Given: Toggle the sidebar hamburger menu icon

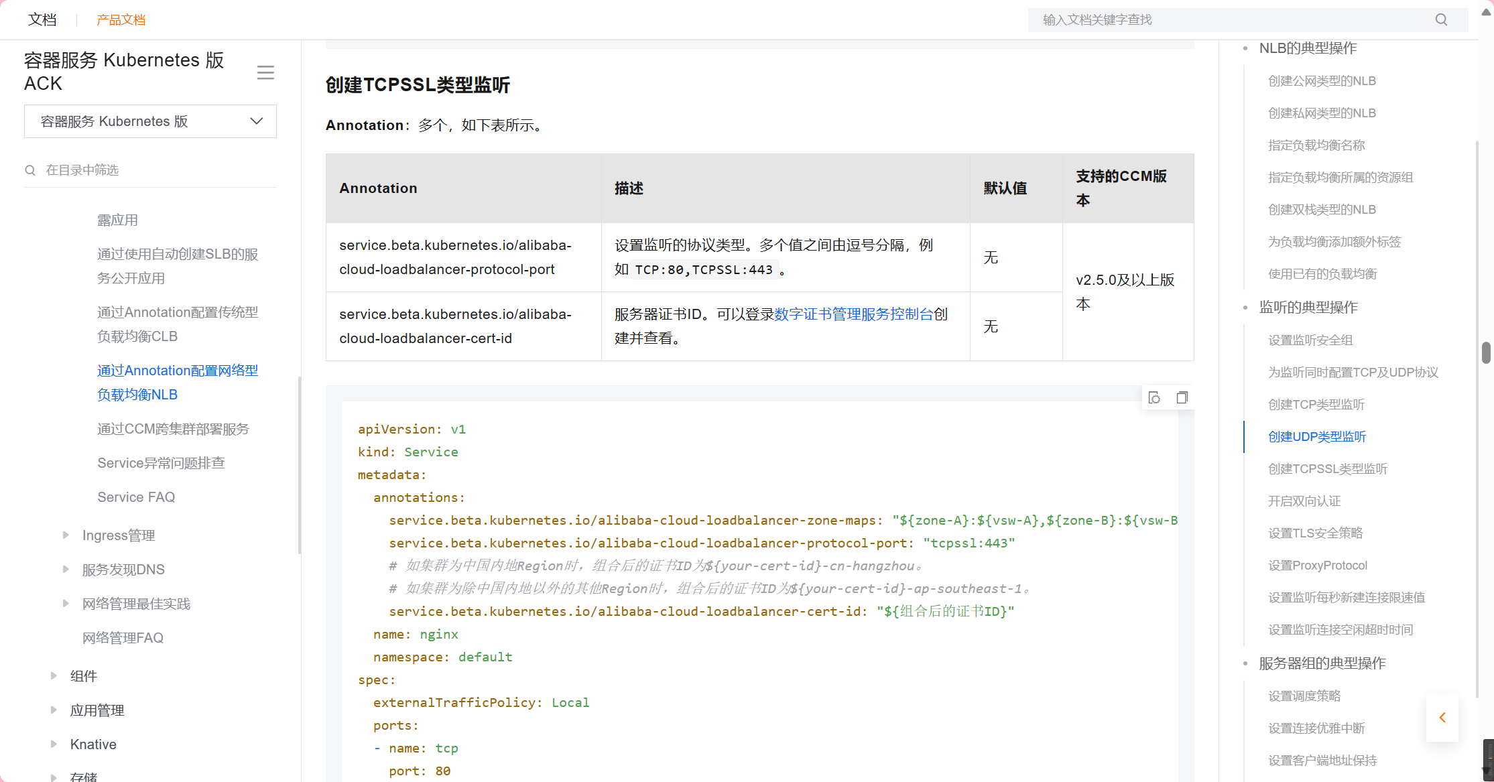Looking at the screenshot, I should (x=265, y=72).
